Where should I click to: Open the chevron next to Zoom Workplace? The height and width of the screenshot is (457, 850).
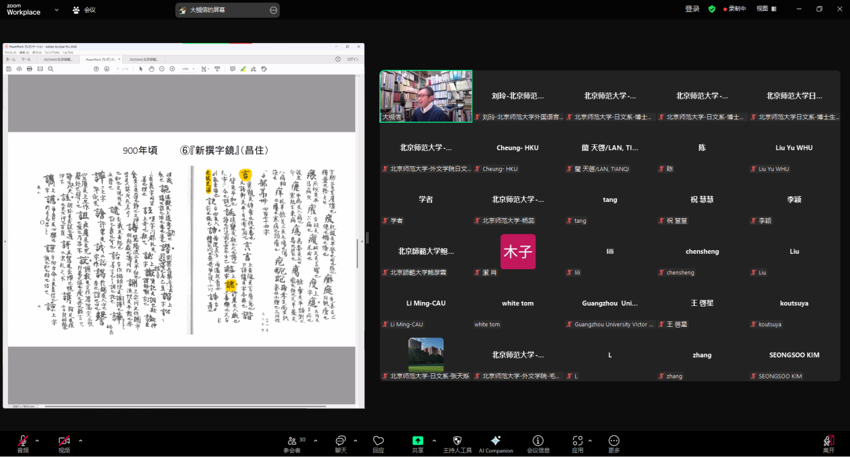56,11
